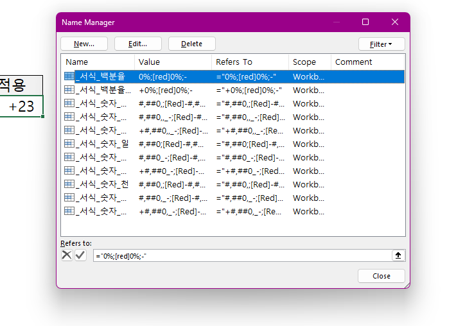This screenshot has height=326, width=456.
Task: Click the icon beside _서식_숫자_일 row
Action: pyautogui.click(x=69, y=144)
